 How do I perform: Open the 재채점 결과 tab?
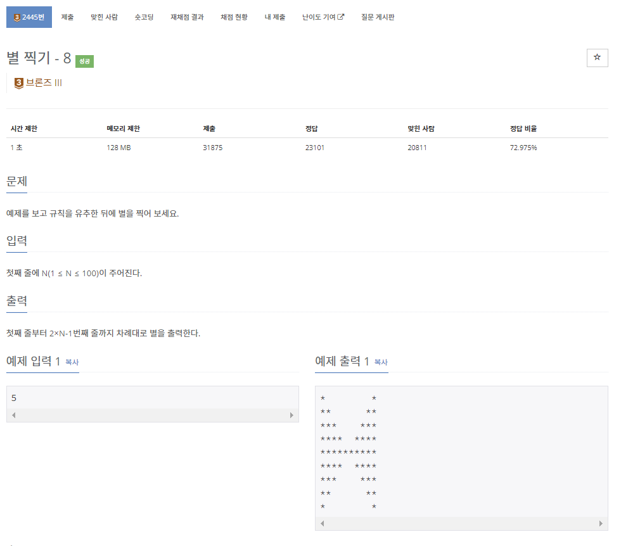point(187,17)
